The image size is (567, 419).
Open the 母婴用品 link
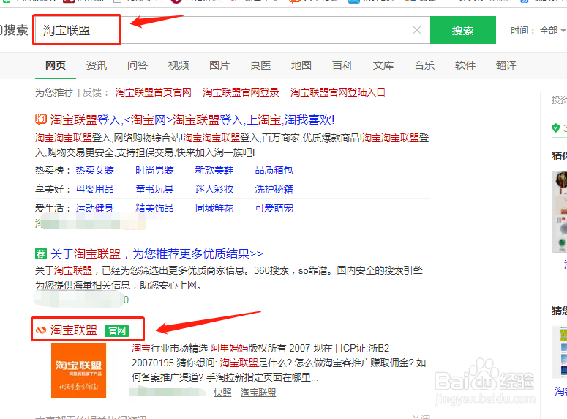(94, 189)
